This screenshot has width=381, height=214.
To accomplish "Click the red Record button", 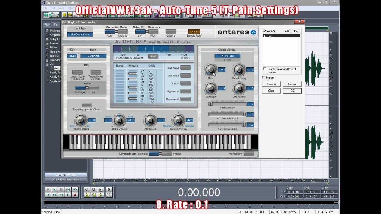I will coord(75,195).
